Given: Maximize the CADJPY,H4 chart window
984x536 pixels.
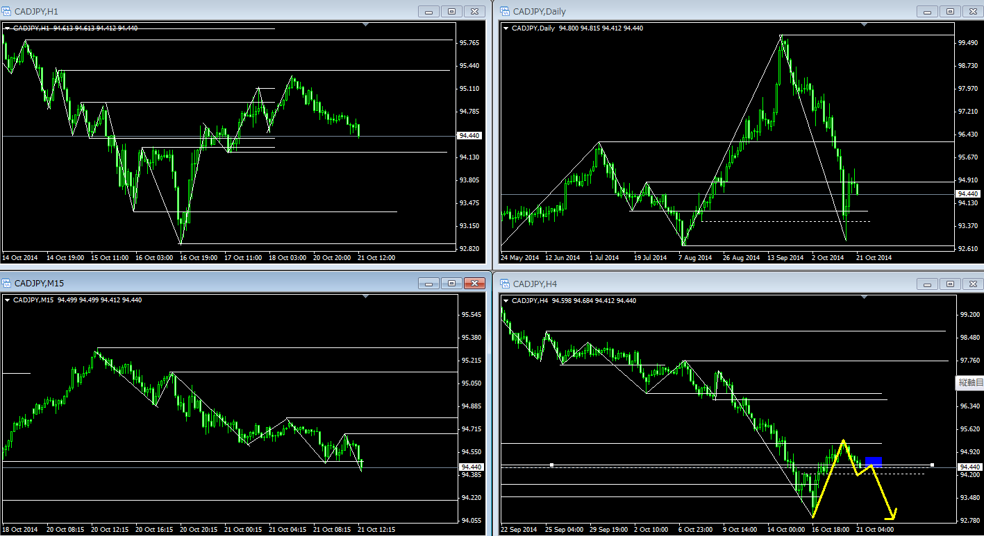Looking at the screenshot, I should coord(950,284).
